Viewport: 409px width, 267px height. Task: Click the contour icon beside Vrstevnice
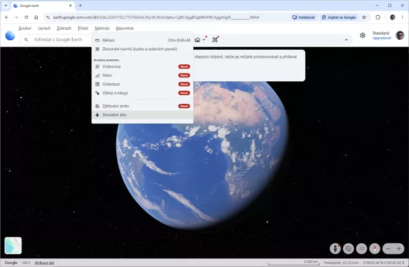pos(98,67)
